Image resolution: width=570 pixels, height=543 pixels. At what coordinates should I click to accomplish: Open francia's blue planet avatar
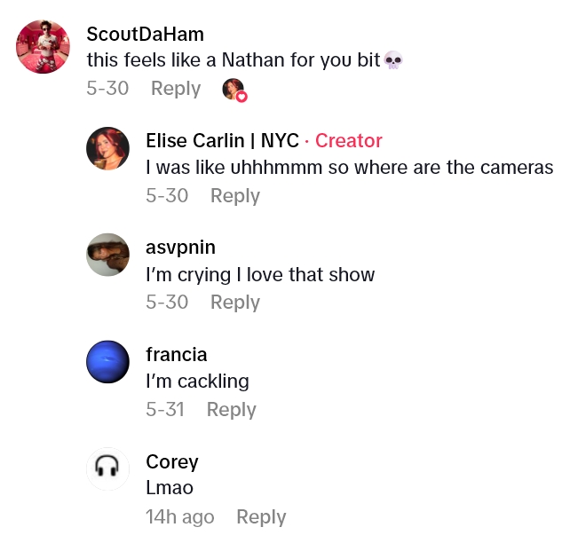[x=107, y=363]
